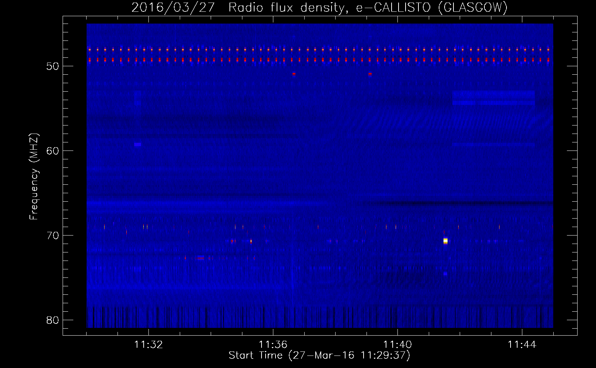The height and width of the screenshot is (368, 596).
Task: Click the small blue block near 59 MHz at 11:31
Action: click(x=138, y=145)
